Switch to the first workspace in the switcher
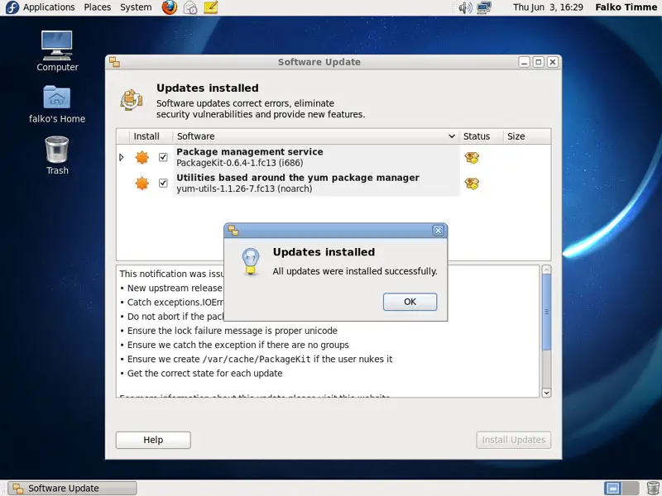This screenshot has width=662, height=496. pyautogui.click(x=612, y=488)
